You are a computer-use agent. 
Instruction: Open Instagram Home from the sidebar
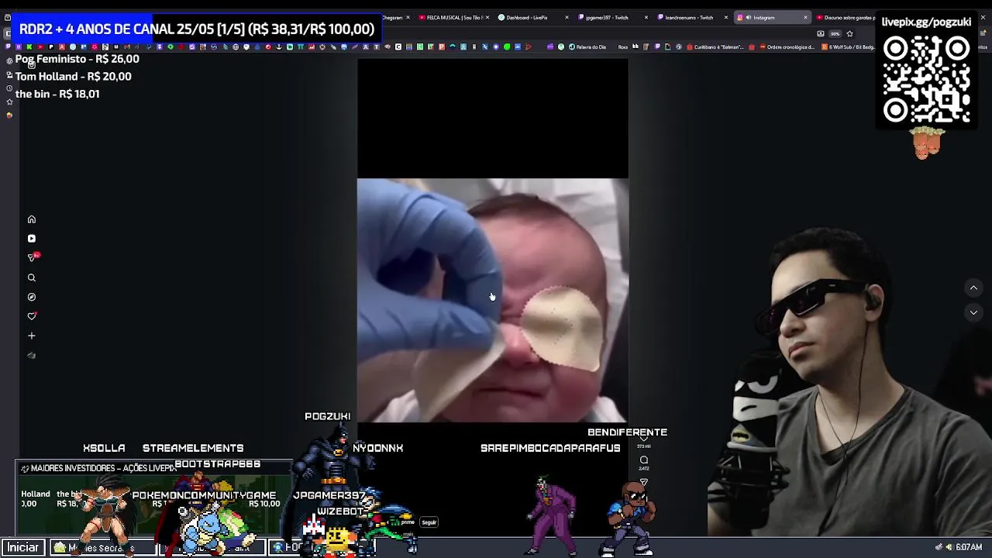(32, 219)
